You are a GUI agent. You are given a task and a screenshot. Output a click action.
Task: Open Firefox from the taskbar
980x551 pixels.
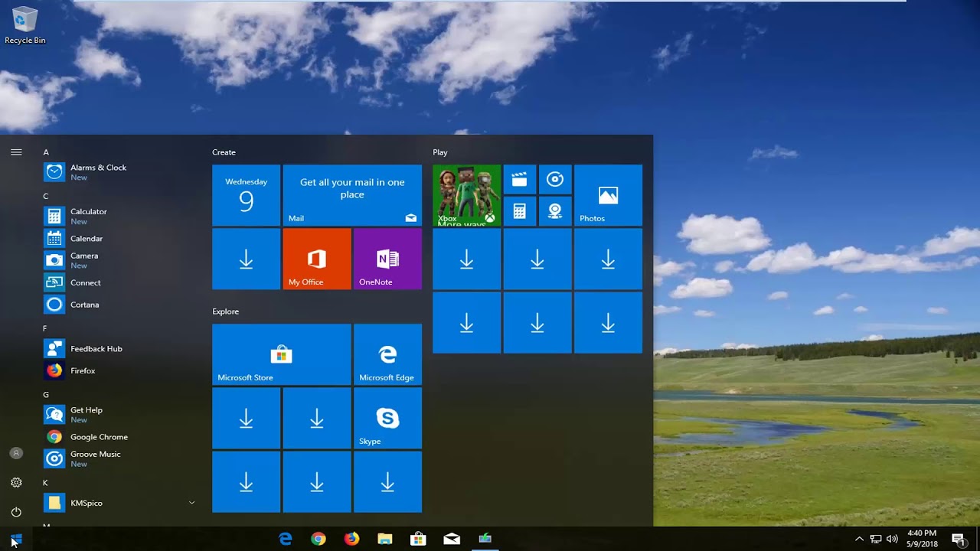click(351, 539)
